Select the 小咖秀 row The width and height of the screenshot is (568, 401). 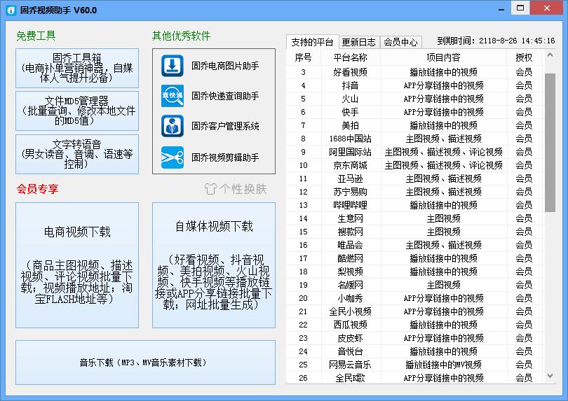pos(414,298)
